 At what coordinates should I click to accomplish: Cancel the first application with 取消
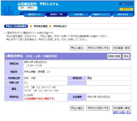click(126, 56)
